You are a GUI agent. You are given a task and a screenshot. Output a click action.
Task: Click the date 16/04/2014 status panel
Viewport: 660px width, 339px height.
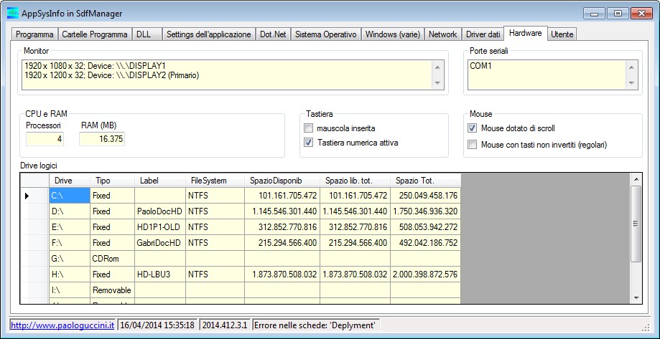point(158,325)
